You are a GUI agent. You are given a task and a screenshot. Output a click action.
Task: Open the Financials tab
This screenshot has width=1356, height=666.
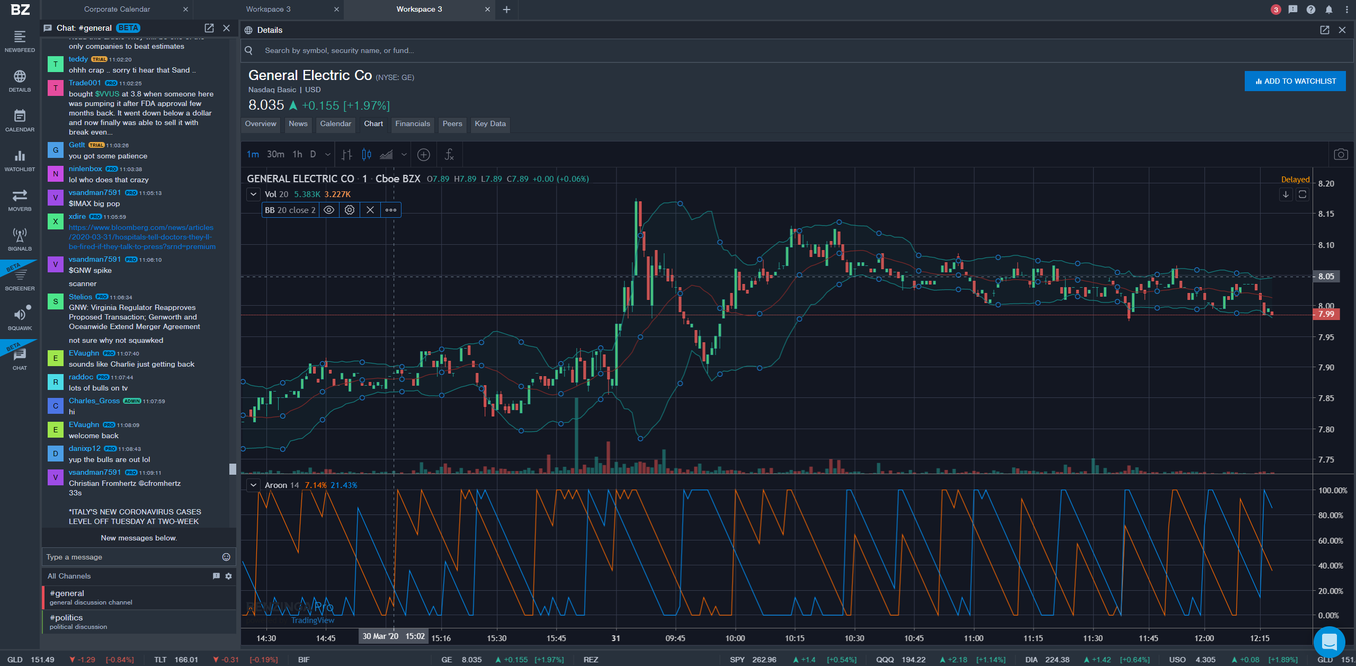(413, 124)
